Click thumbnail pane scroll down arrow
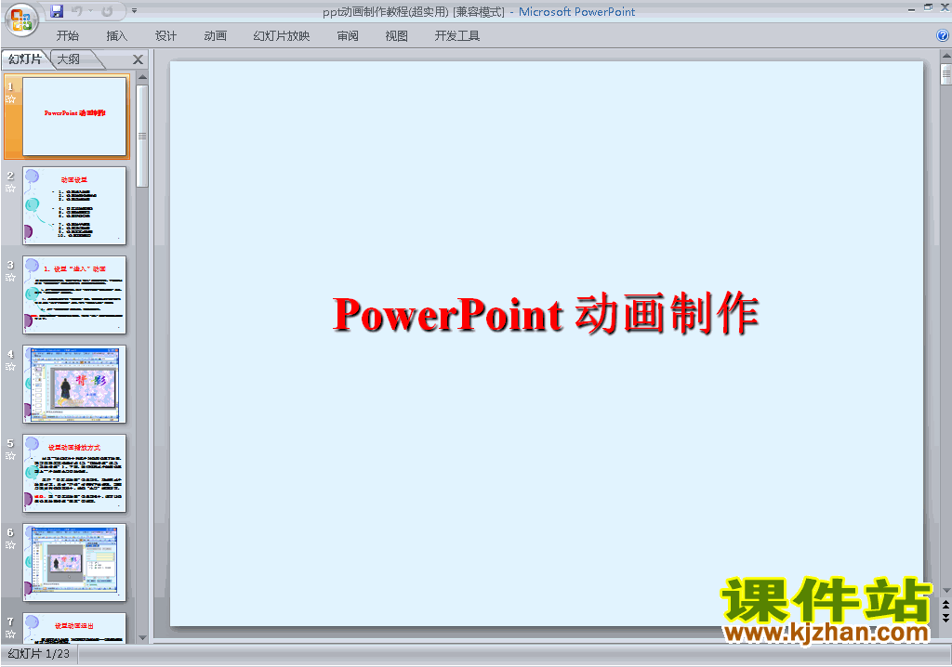The width and height of the screenshot is (952, 667). coord(142,638)
